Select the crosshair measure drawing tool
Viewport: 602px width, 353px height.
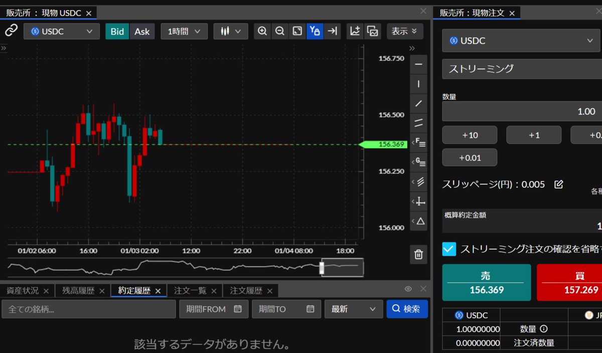[418, 202]
